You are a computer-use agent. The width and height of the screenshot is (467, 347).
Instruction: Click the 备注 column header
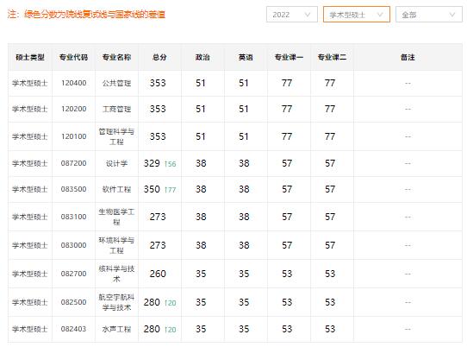click(x=408, y=57)
